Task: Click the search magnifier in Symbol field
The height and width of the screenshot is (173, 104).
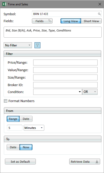Action: coord(99,14)
